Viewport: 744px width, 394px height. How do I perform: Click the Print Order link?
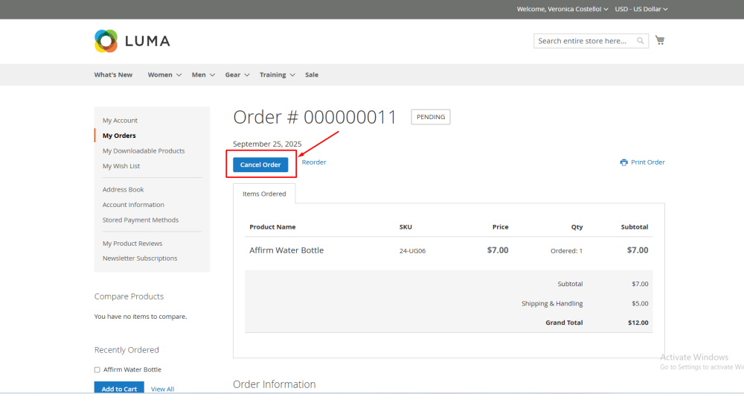click(648, 162)
